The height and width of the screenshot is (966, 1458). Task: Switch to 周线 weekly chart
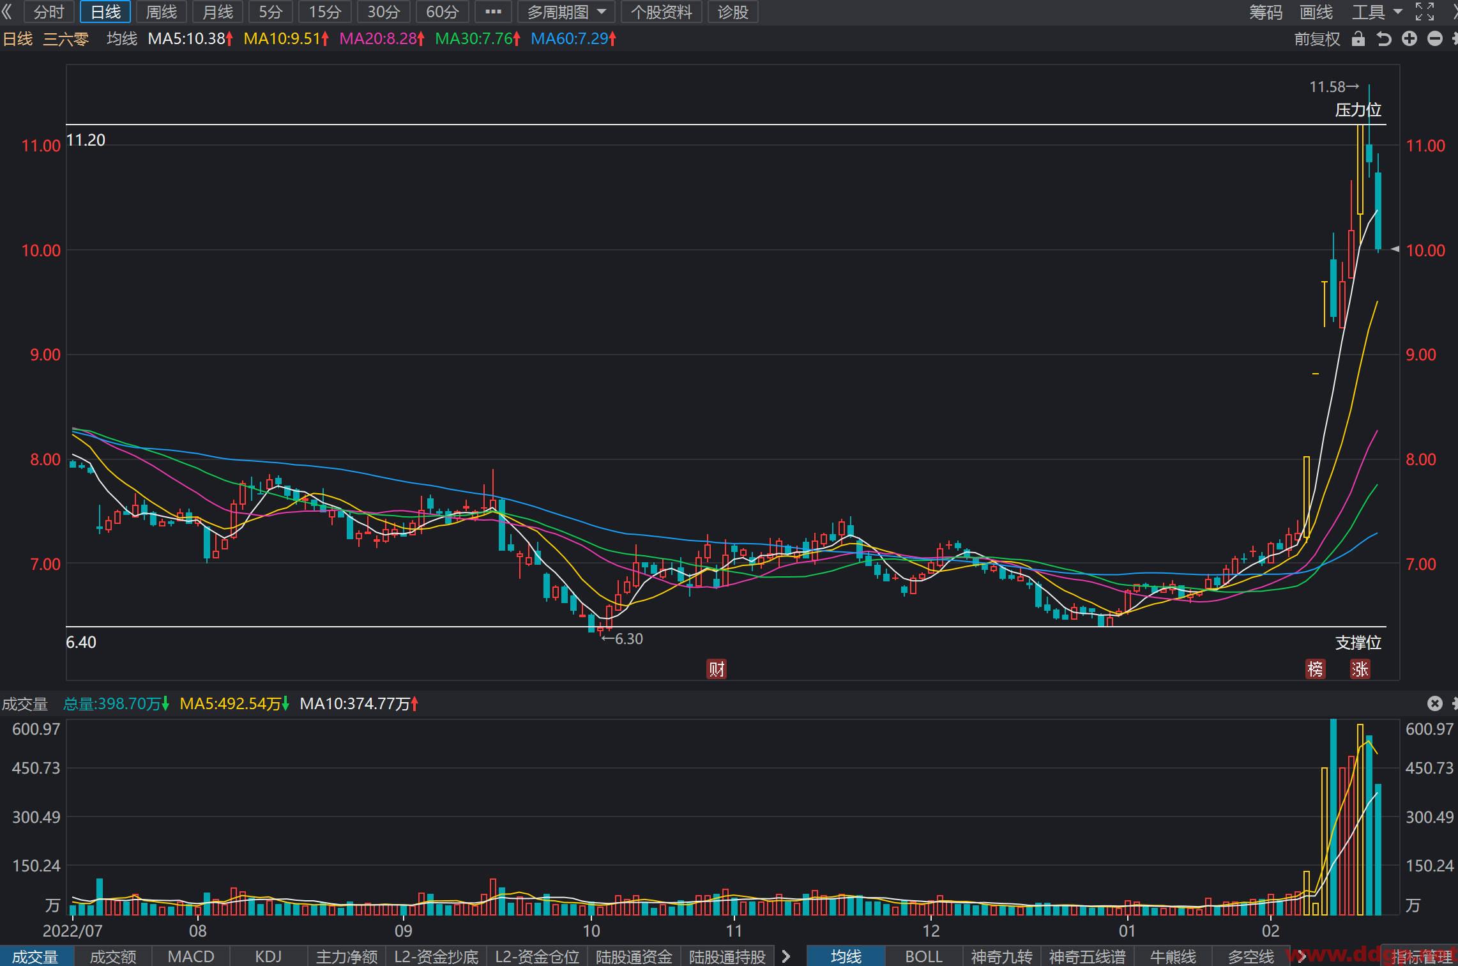click(x=161, y=12)
